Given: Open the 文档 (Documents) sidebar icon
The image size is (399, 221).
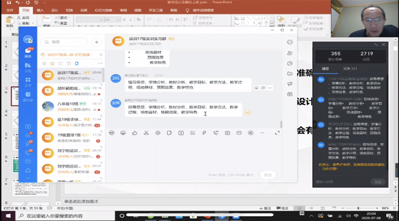Looking at the screenshot, I should coord(28,67).
